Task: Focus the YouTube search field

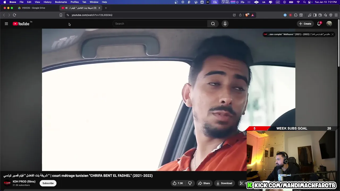Action: point(160,24)
